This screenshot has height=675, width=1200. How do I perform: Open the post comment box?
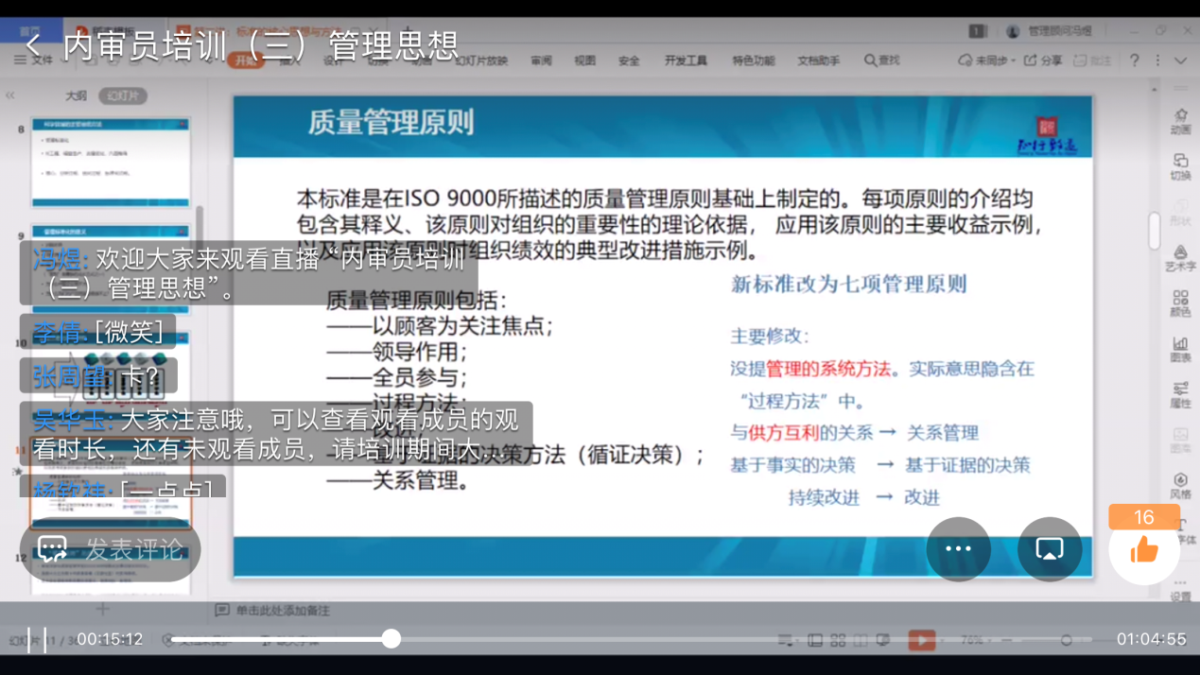[111, 549]
